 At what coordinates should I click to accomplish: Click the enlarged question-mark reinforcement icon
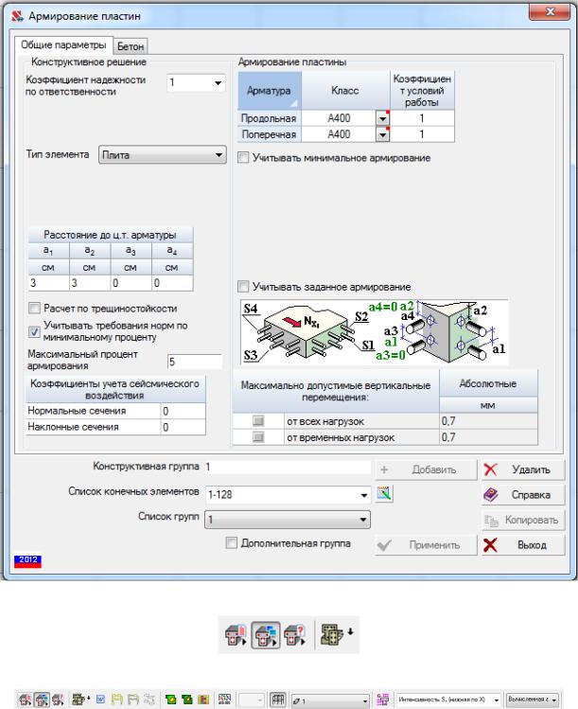coord(294,634)
